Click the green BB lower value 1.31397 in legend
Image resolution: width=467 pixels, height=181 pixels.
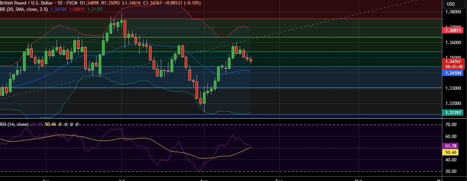click(95, 9)
